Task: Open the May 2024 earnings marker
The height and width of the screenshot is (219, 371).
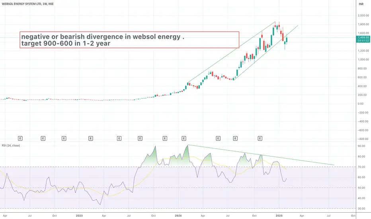Action: [x=218, y=138]
